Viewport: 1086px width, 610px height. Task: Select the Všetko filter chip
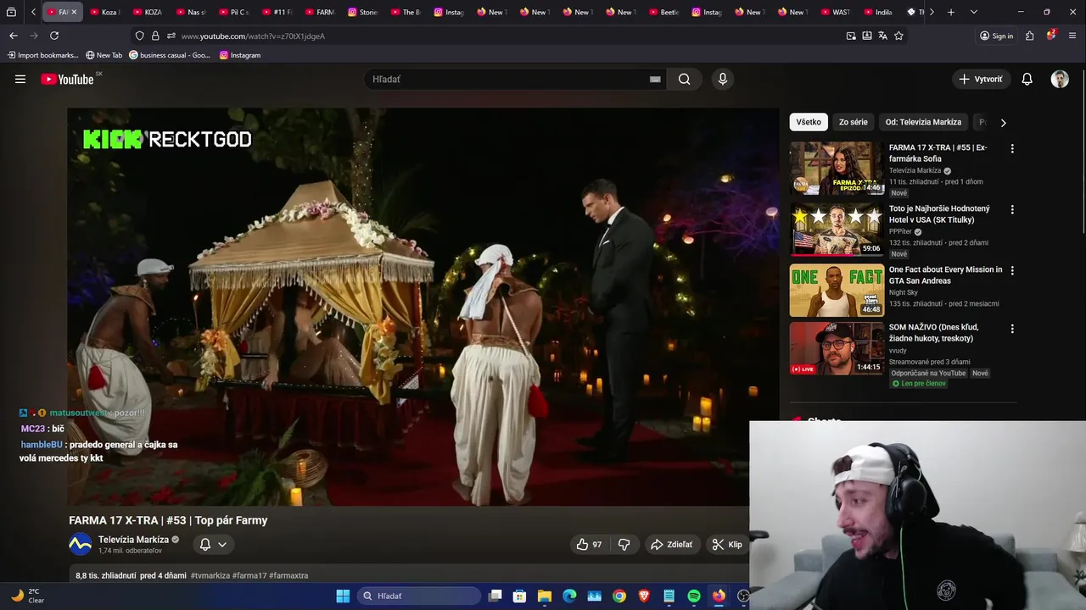pyautogui.click(x=809, y=122)
